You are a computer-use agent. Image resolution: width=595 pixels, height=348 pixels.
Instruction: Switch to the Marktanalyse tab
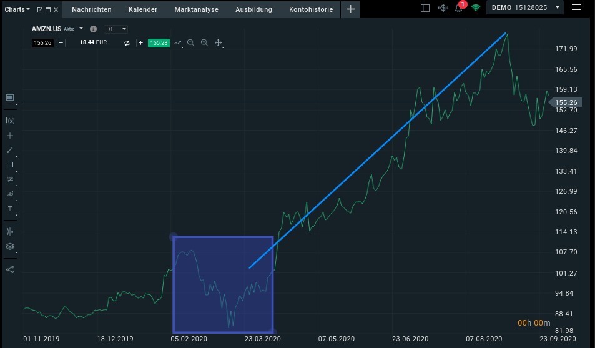tap(197, 9)
